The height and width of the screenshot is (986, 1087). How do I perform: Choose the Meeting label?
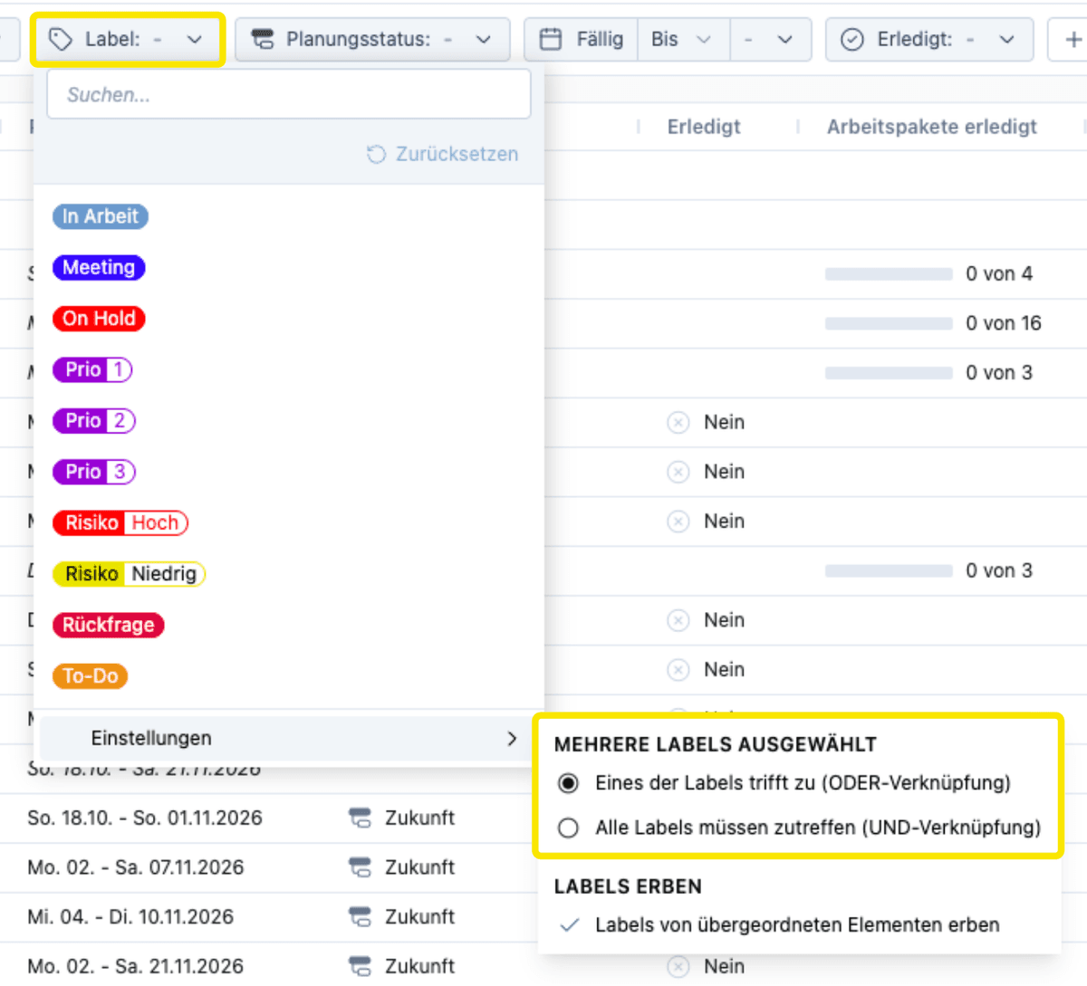tap(99, 268)
